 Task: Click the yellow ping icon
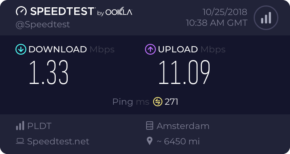pyautogui.click(x=158, y=102)
